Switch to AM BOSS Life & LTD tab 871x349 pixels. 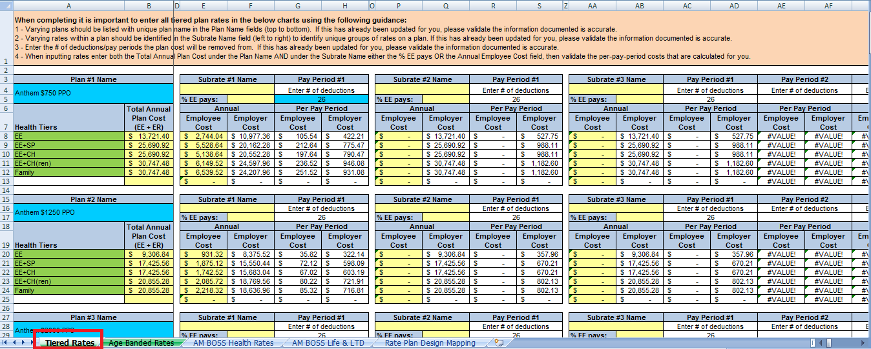point(329,343)
